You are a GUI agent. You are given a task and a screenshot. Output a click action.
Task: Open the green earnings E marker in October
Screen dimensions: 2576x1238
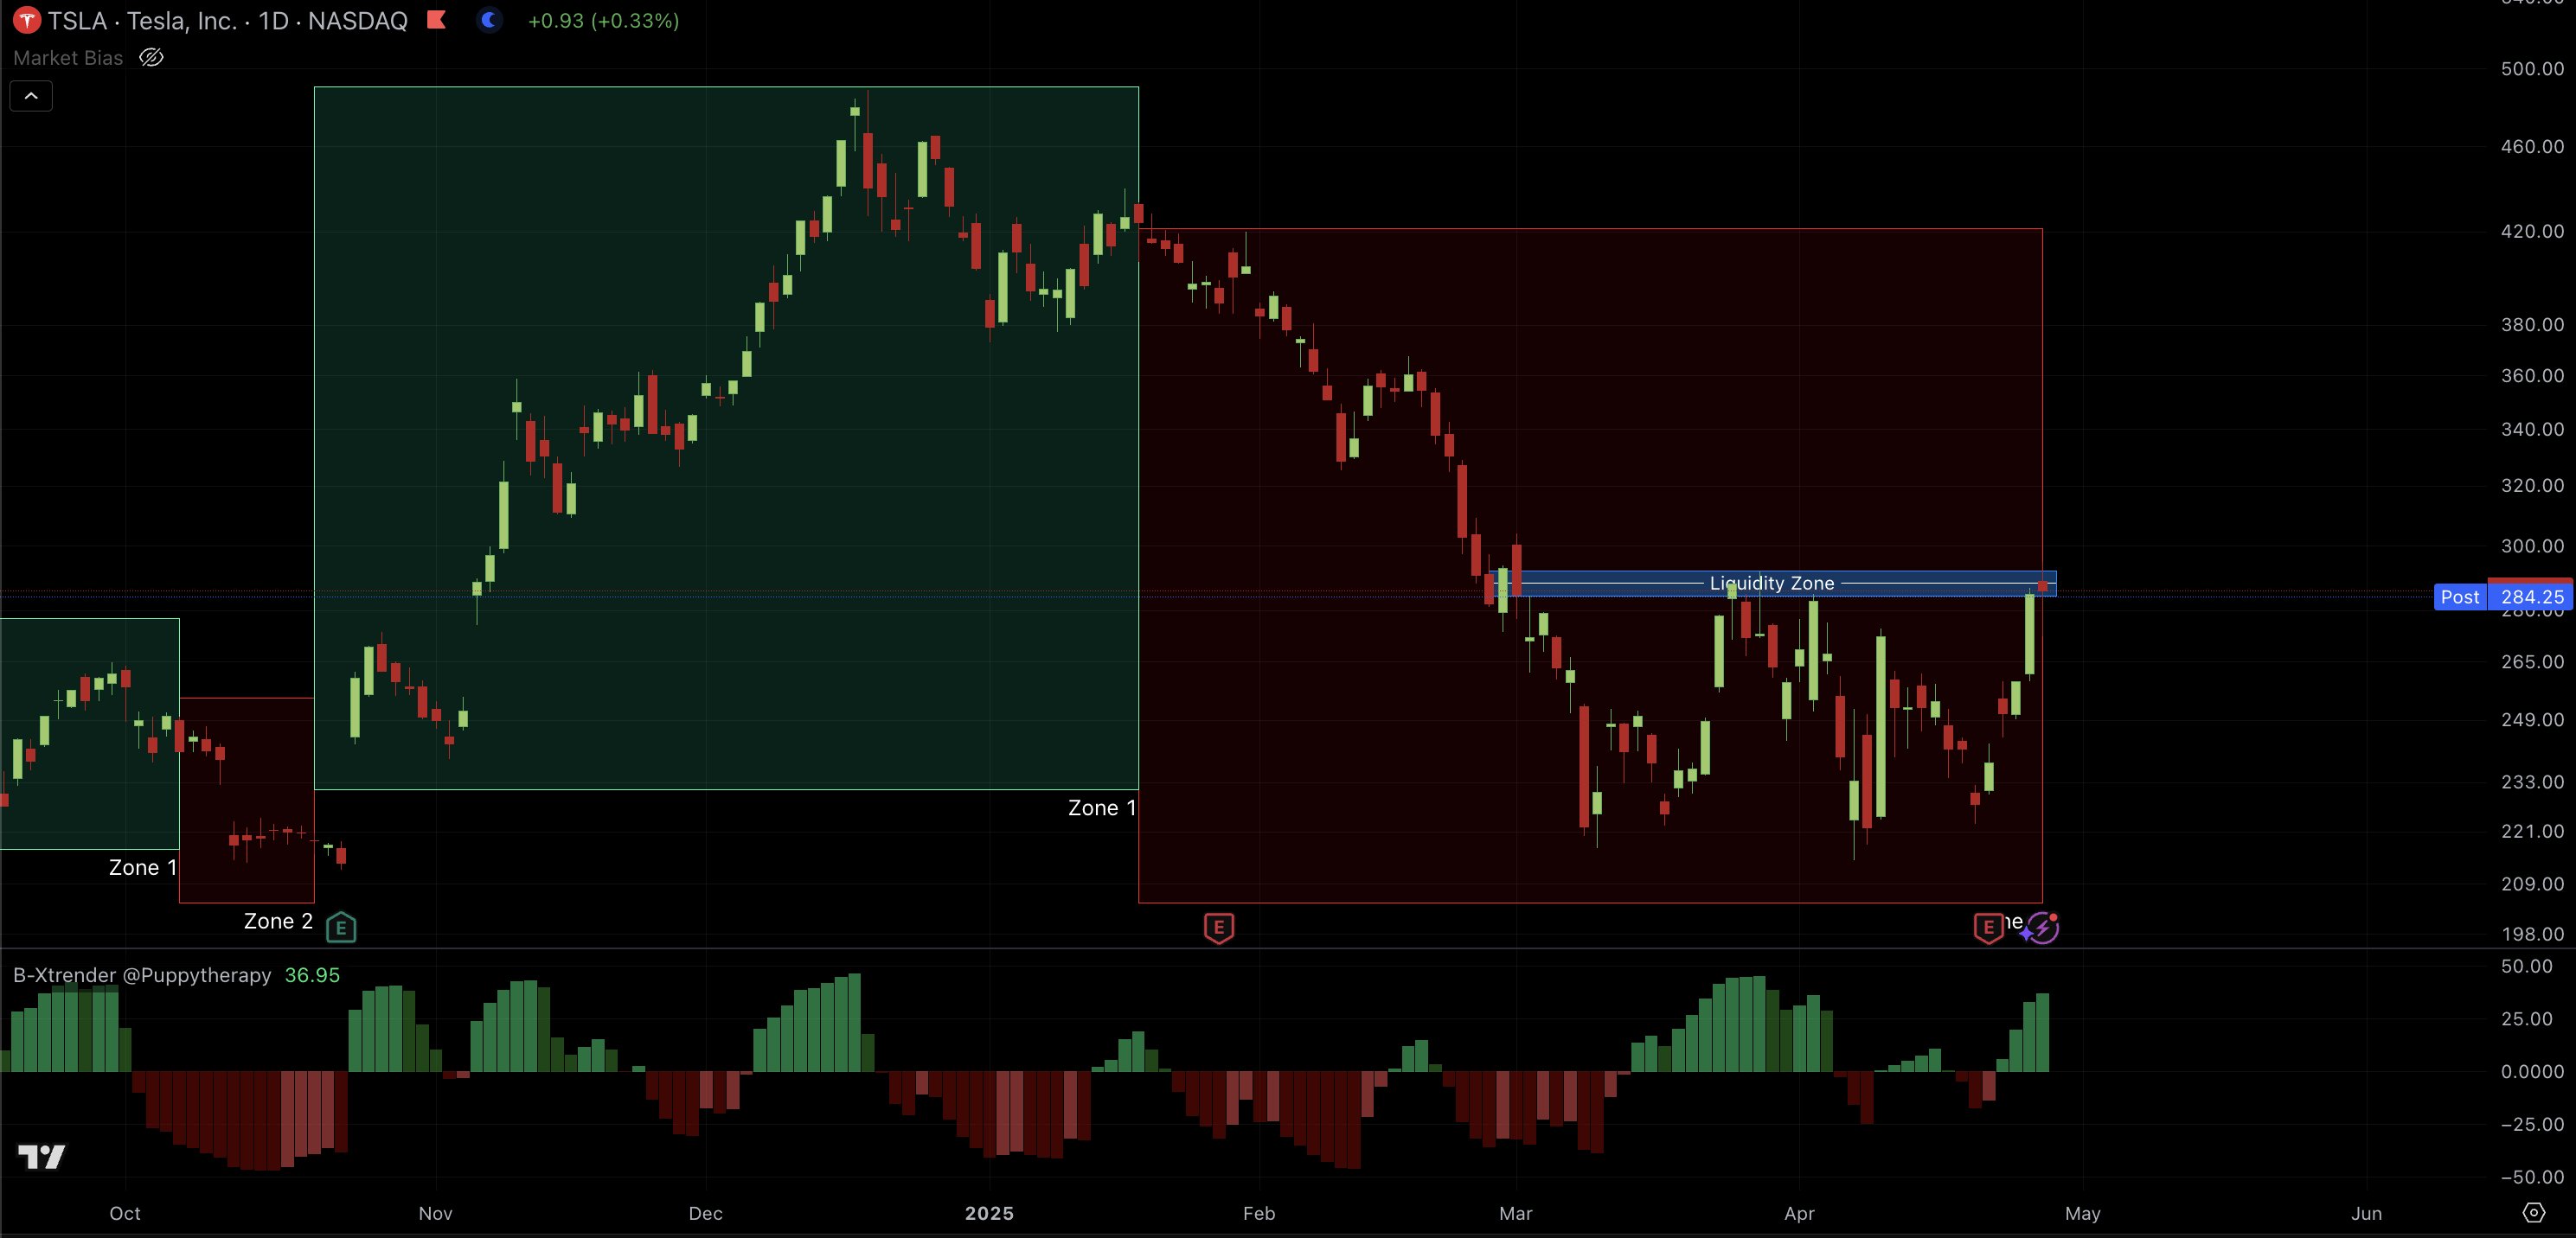click(x=341, y=928)
